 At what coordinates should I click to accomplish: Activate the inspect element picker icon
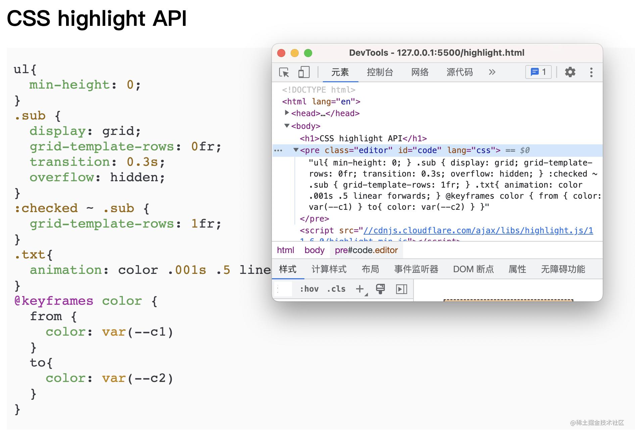pyautogui.click(x=284, y=72)
